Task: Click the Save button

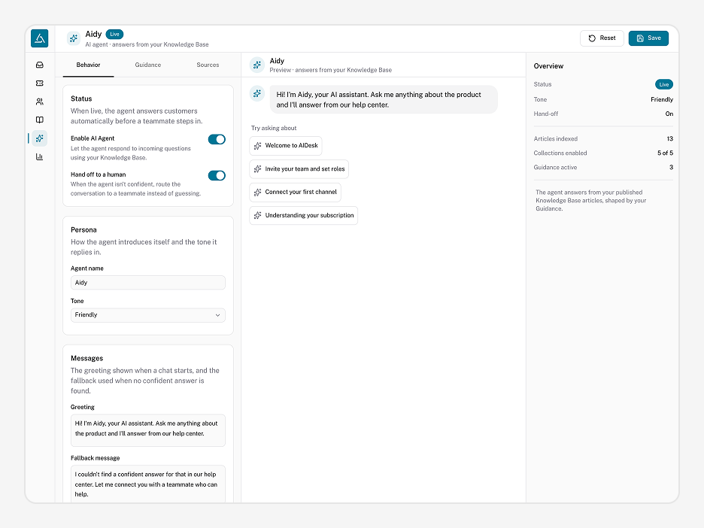Action: click(648, 38)
